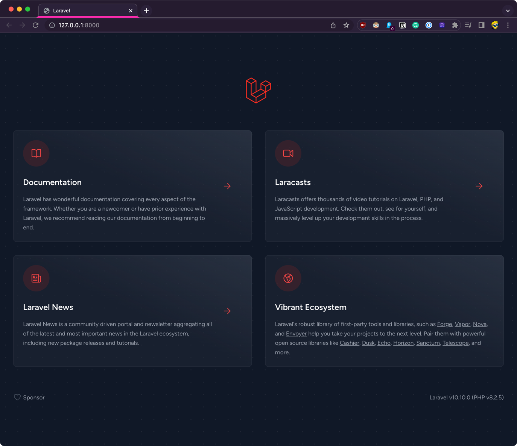
Task: Reload the page using the refresh button
Action: tap(36, 25)
